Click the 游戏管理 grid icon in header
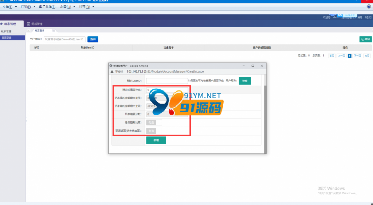The image size is (373, 205). tap(28, 24)
